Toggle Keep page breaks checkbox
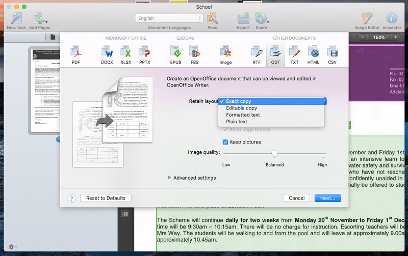The width and height of the screenshot is (408, 256). coord(225,130)
